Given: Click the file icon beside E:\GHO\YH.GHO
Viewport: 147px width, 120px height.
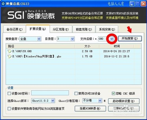Looking at the screenshot, I should 9,51.
